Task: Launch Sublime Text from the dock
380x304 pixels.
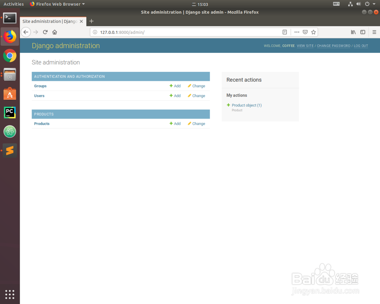Action: coord(10,150)
